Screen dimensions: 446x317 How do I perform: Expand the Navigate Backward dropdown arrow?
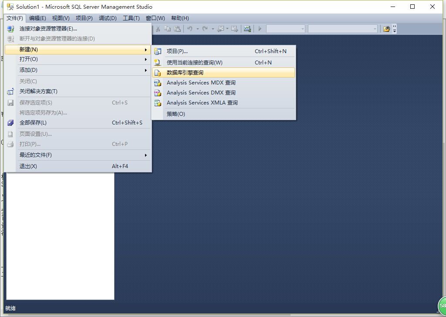pos(227,29)
